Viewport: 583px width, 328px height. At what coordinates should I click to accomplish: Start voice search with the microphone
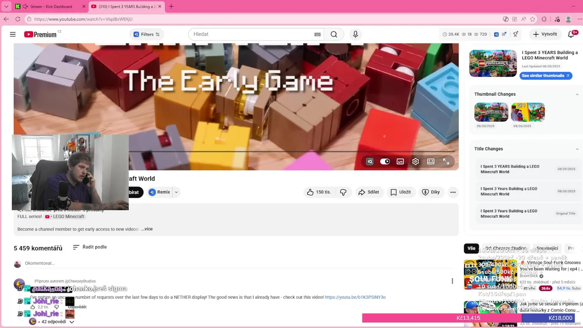[355, 34]
